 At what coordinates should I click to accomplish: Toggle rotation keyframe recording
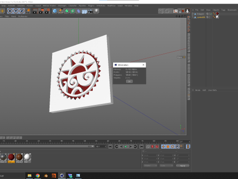[x=173, y=147]
